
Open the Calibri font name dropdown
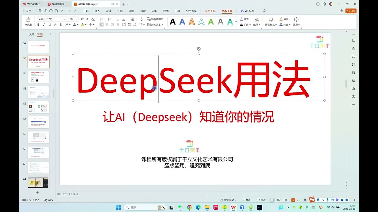pos(64,19)
